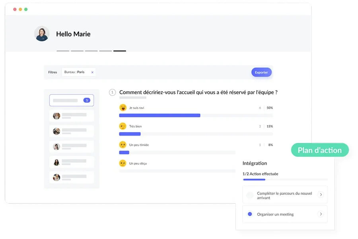Click the 1/2 Action effectuée progress bar
The width and height of the screenshot is (358, 239).
(x=285, y=180)
